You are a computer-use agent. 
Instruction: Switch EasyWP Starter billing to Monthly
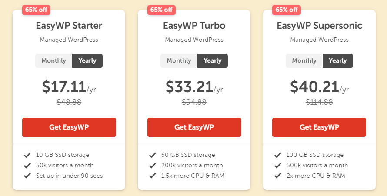coord(54,61)
